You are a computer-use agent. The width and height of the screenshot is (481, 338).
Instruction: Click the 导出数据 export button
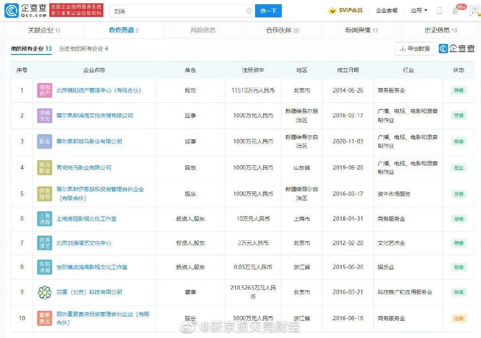[415, 48]
